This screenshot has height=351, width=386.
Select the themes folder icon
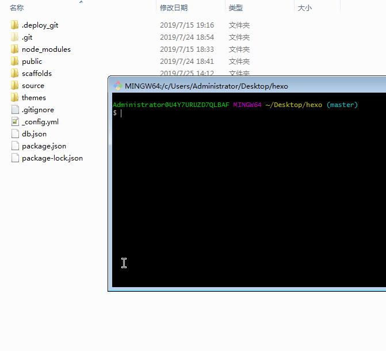click(14, 97)
